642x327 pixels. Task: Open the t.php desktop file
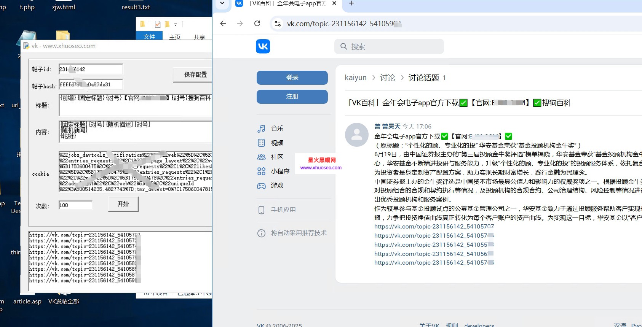coord(27,7)
